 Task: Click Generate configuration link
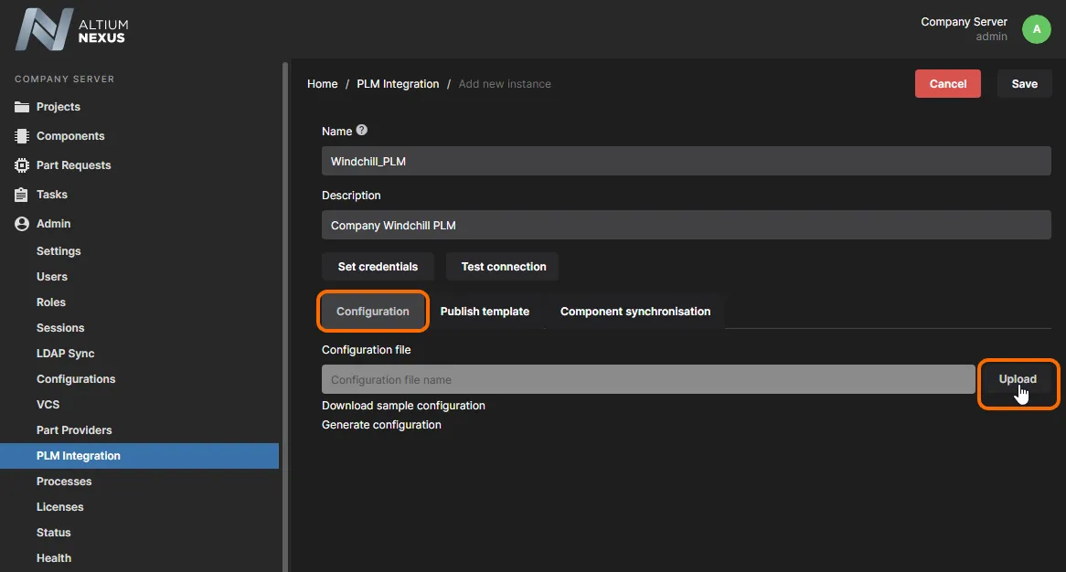point(381,425)
